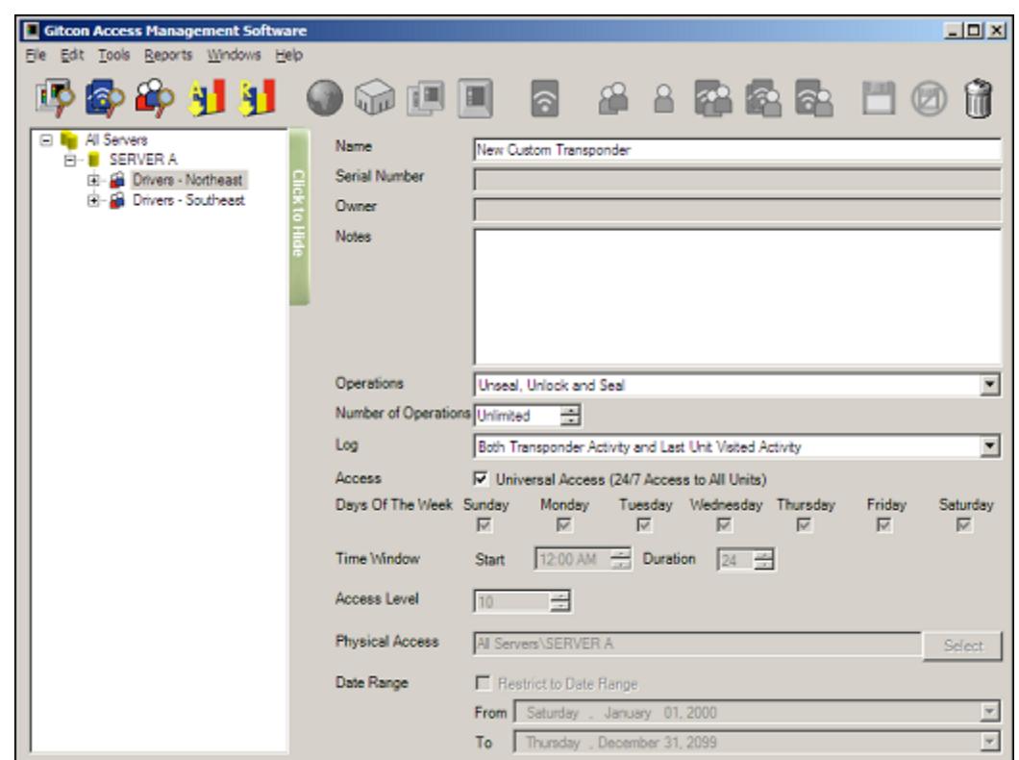Click the Access Level spinner arrows

559,601
